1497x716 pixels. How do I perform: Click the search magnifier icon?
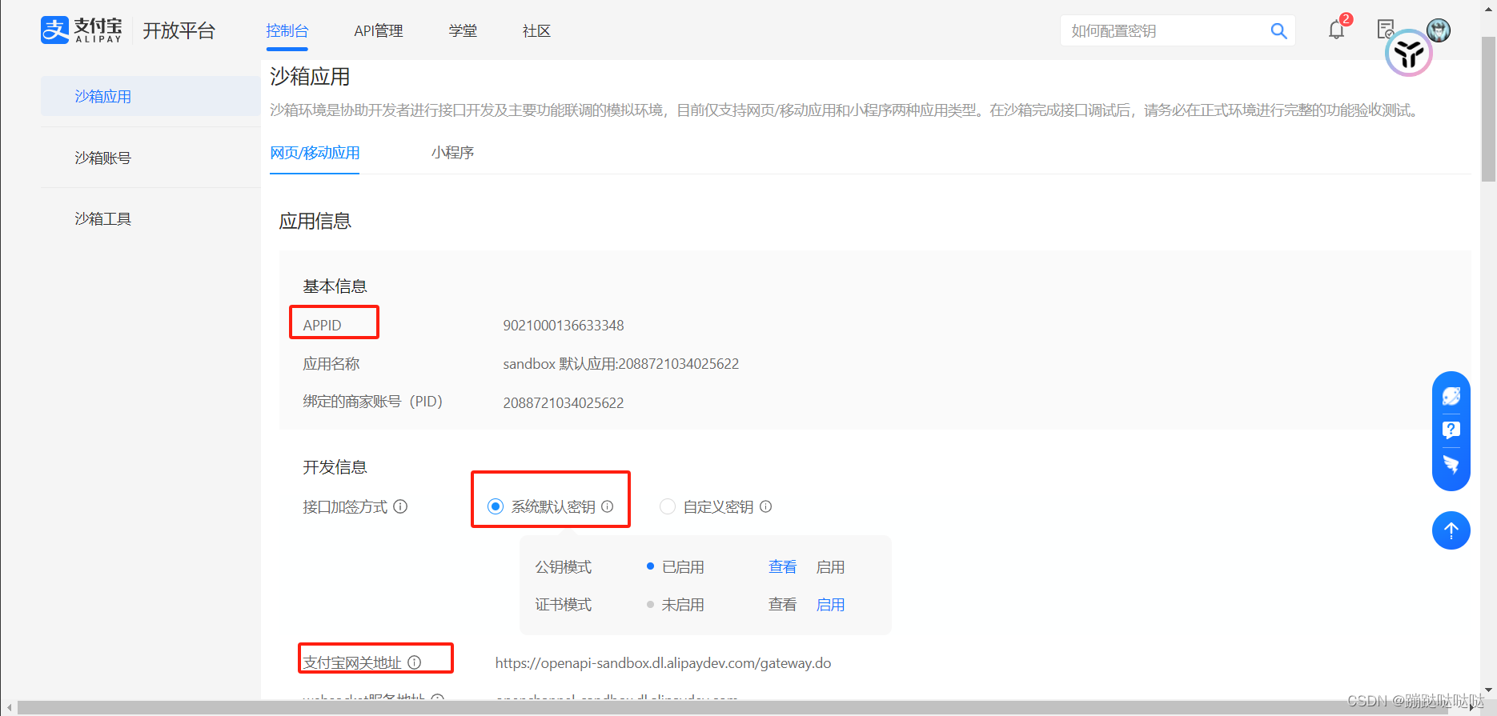click(x=1278, y=31)
